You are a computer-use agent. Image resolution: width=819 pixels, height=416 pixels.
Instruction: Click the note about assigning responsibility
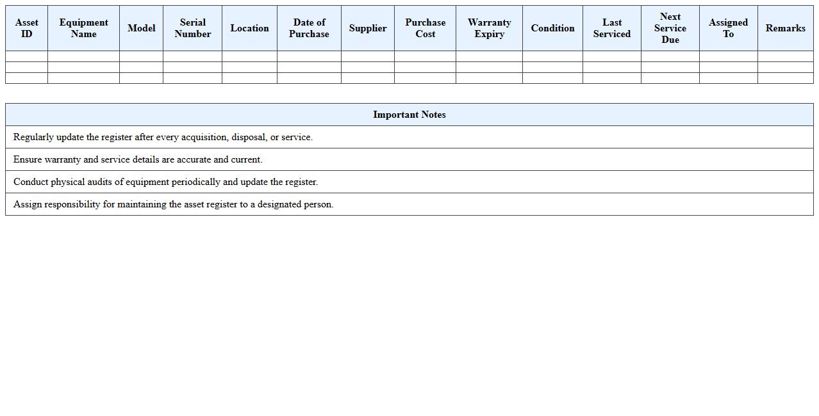coord(173,204)
